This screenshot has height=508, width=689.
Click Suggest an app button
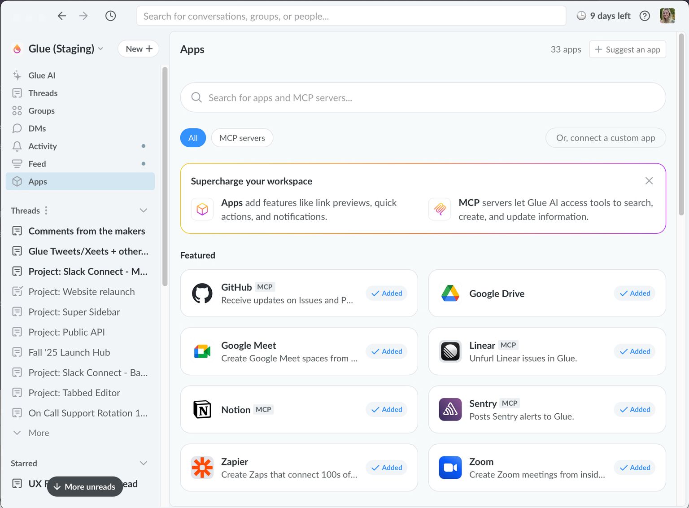click(628, 49)
